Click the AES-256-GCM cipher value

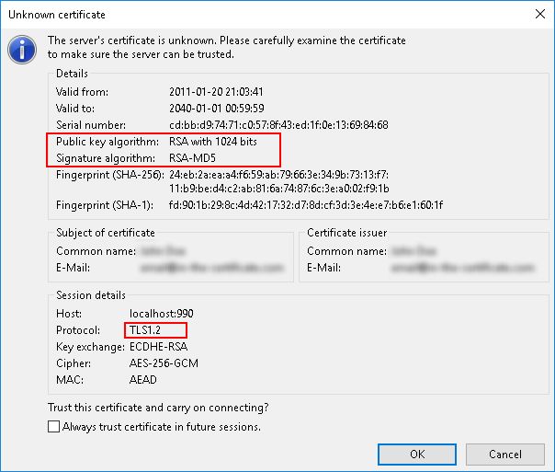(x=164, y=363)
